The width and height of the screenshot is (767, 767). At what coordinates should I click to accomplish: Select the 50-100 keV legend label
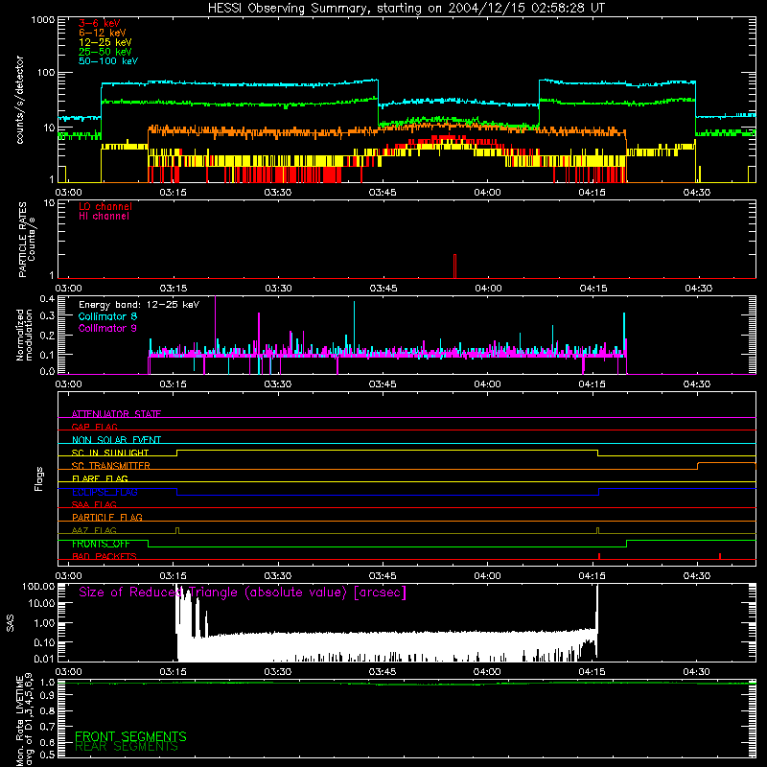[x=108, y=61]
